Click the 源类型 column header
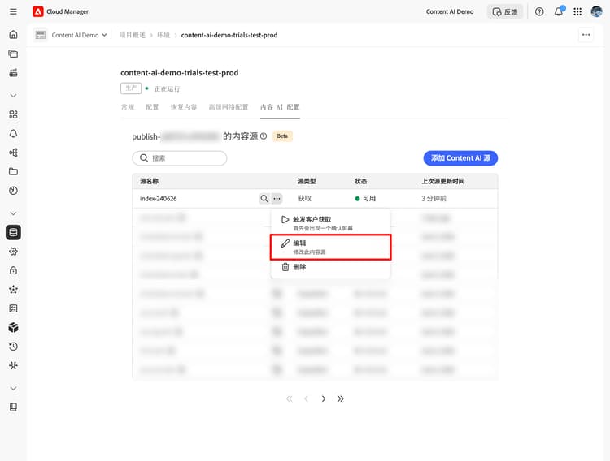The image size is (610, 461). click(x=307, y=181)
